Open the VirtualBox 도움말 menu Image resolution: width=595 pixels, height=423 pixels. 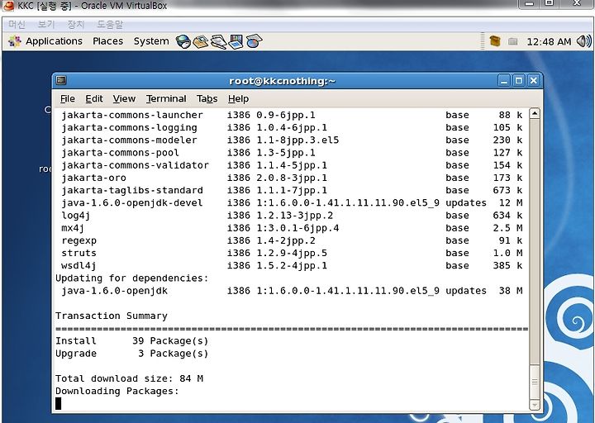[x=110, y=24]
